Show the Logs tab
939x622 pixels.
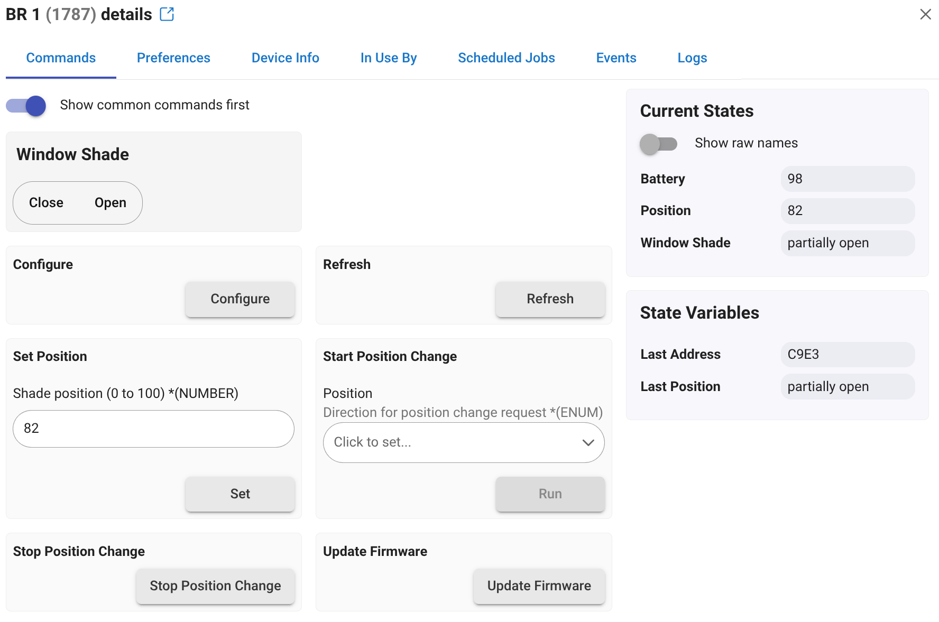point(692,58)
